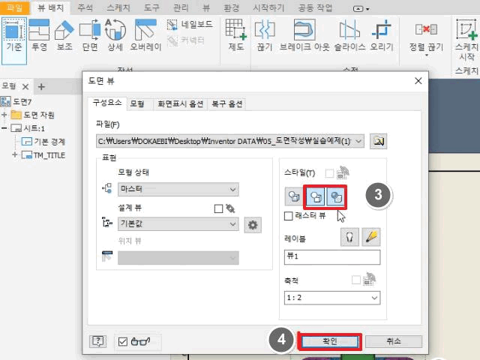Screen dimensions: 480x360
Task: Expand the 도면 자원 folder
Action: 4,115
